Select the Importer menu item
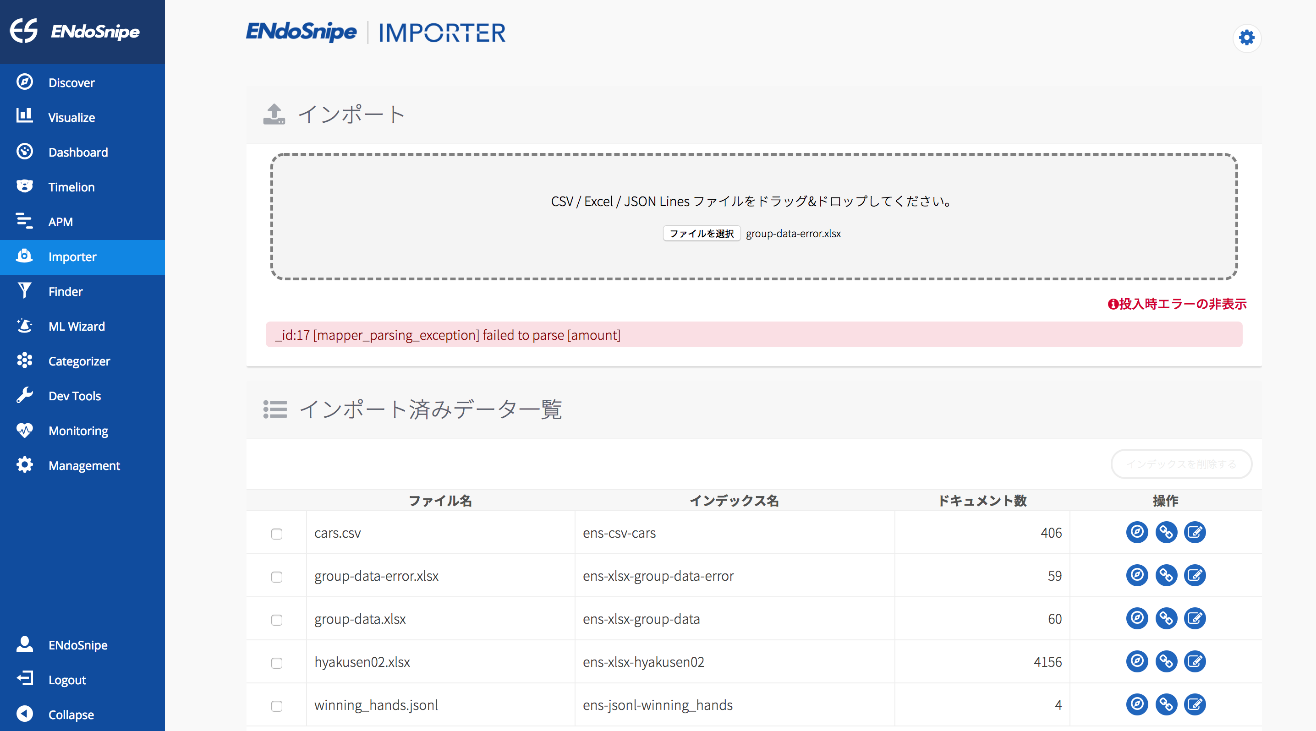1316x731 pixels. point(82,257)
